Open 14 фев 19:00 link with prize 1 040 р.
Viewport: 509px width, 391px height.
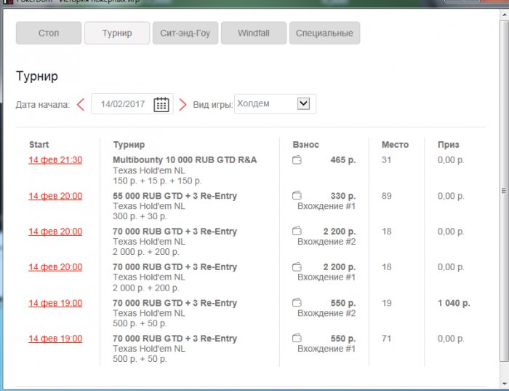click(55, 303)
